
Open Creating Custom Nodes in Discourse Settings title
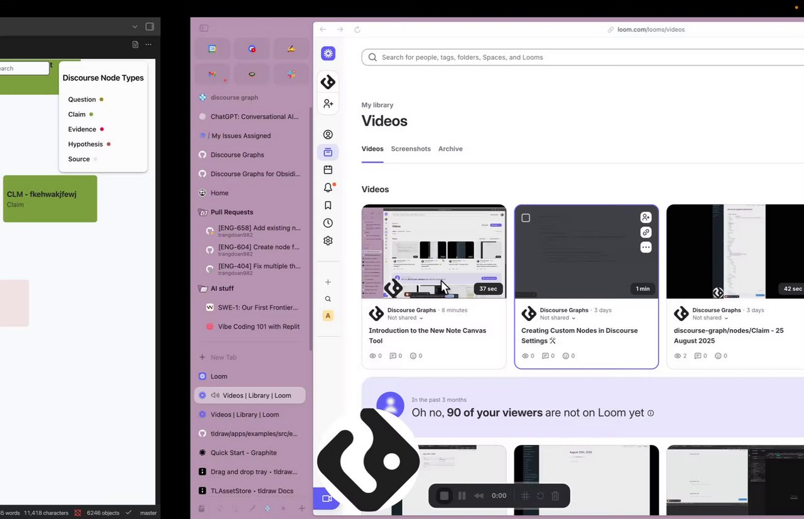click(x=579, y=336)
